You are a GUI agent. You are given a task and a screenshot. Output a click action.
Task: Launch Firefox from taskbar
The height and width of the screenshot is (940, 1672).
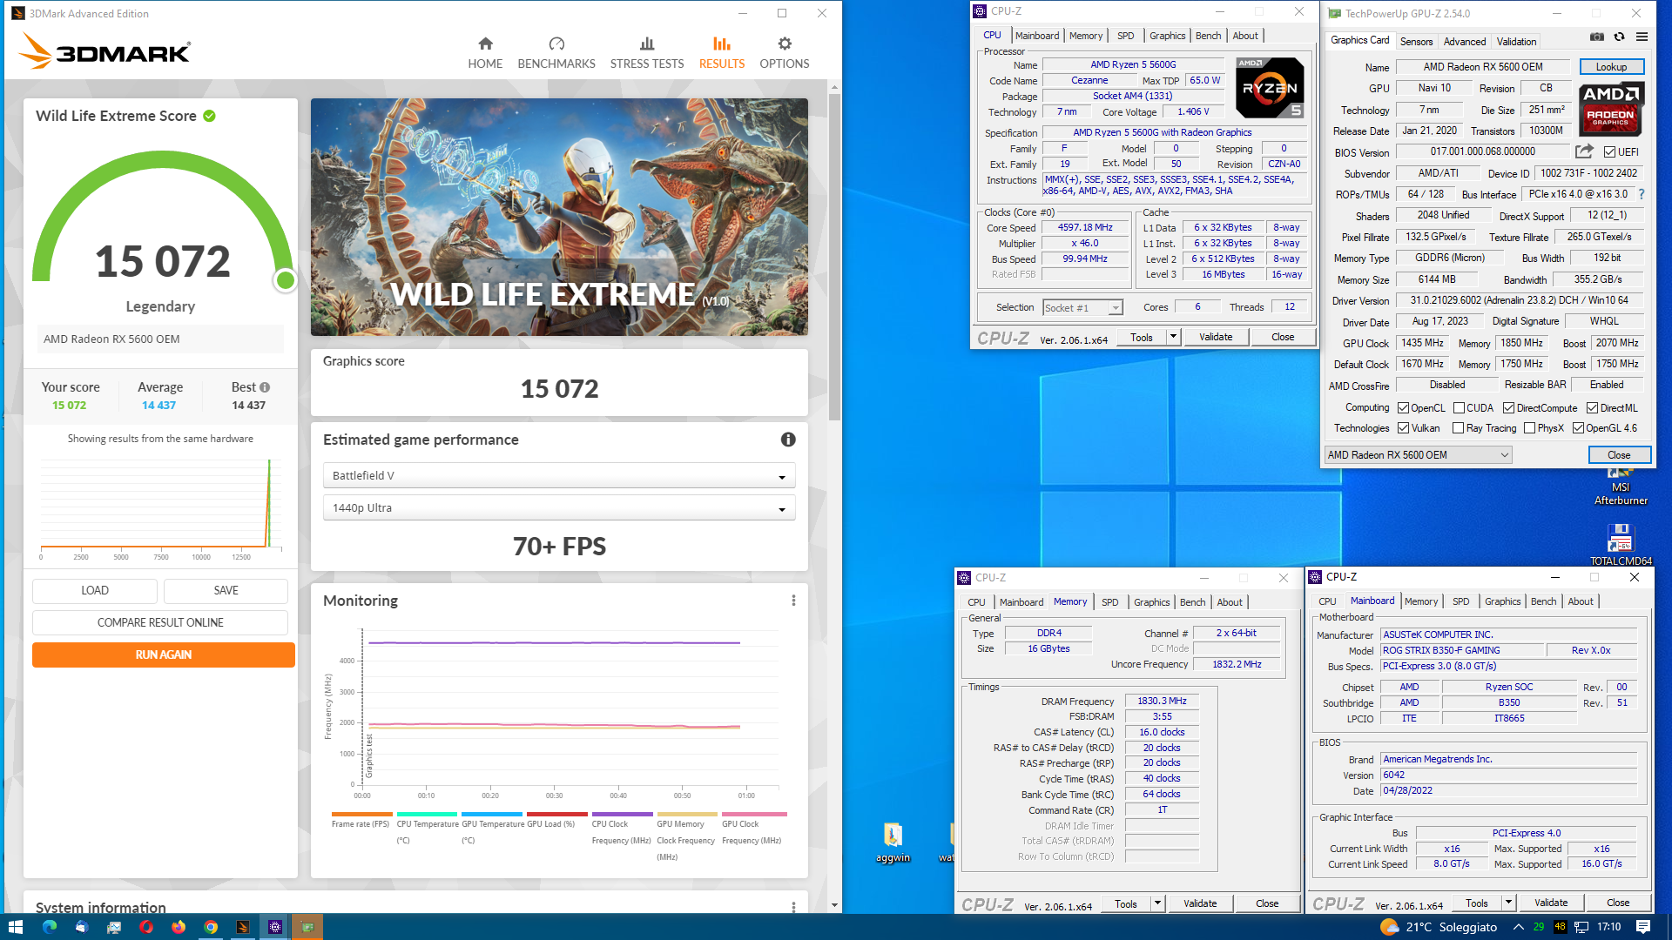[x=179, y=927]
